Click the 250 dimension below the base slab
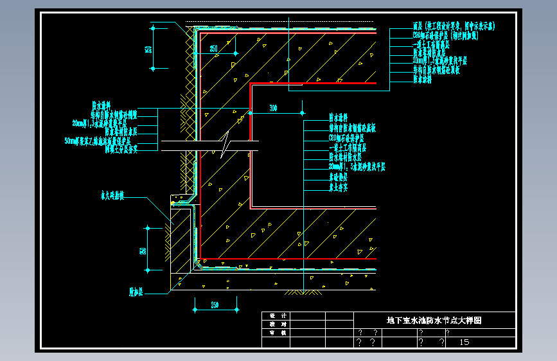 point(215,305)
